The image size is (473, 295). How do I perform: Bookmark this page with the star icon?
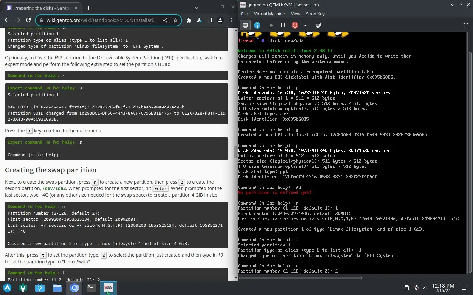coord(176,20)
